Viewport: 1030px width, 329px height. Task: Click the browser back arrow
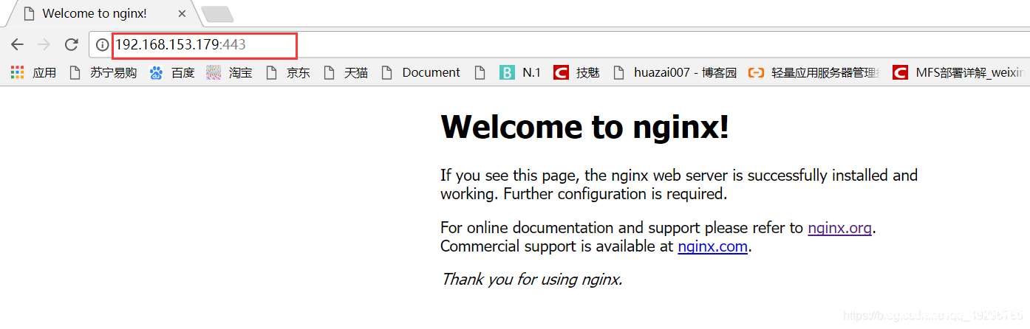[17, 45]
